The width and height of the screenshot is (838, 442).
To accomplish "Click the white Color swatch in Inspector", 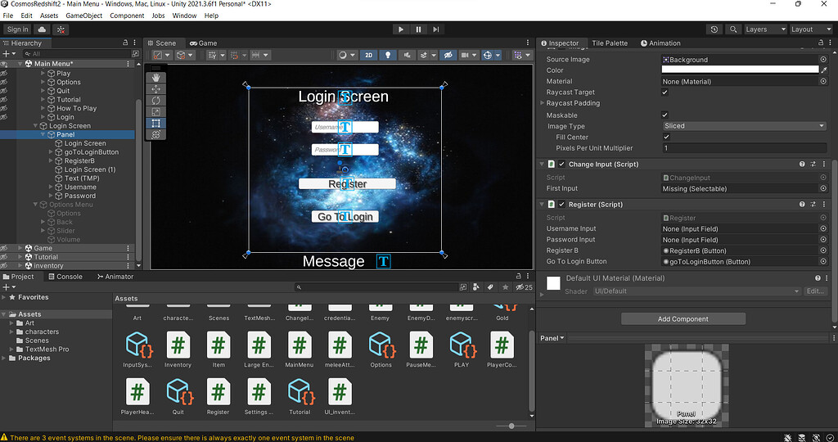I will [x=740, y=70].
